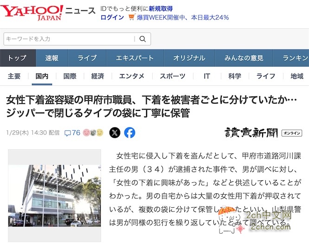
Task: Open the トップ tab
Action: pyautogui.click(x=18, y=58)
